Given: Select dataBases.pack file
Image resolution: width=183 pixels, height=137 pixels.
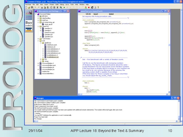Looking at the screenshot, I should click(52, 45).
